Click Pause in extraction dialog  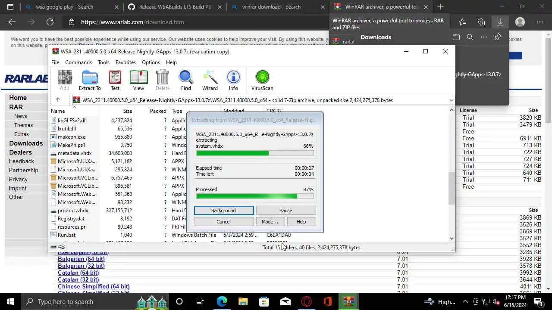285,211
